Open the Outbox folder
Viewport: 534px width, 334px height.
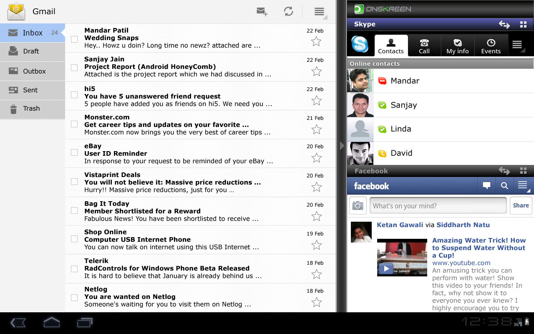pyautogui.click(x=33, y=71)
